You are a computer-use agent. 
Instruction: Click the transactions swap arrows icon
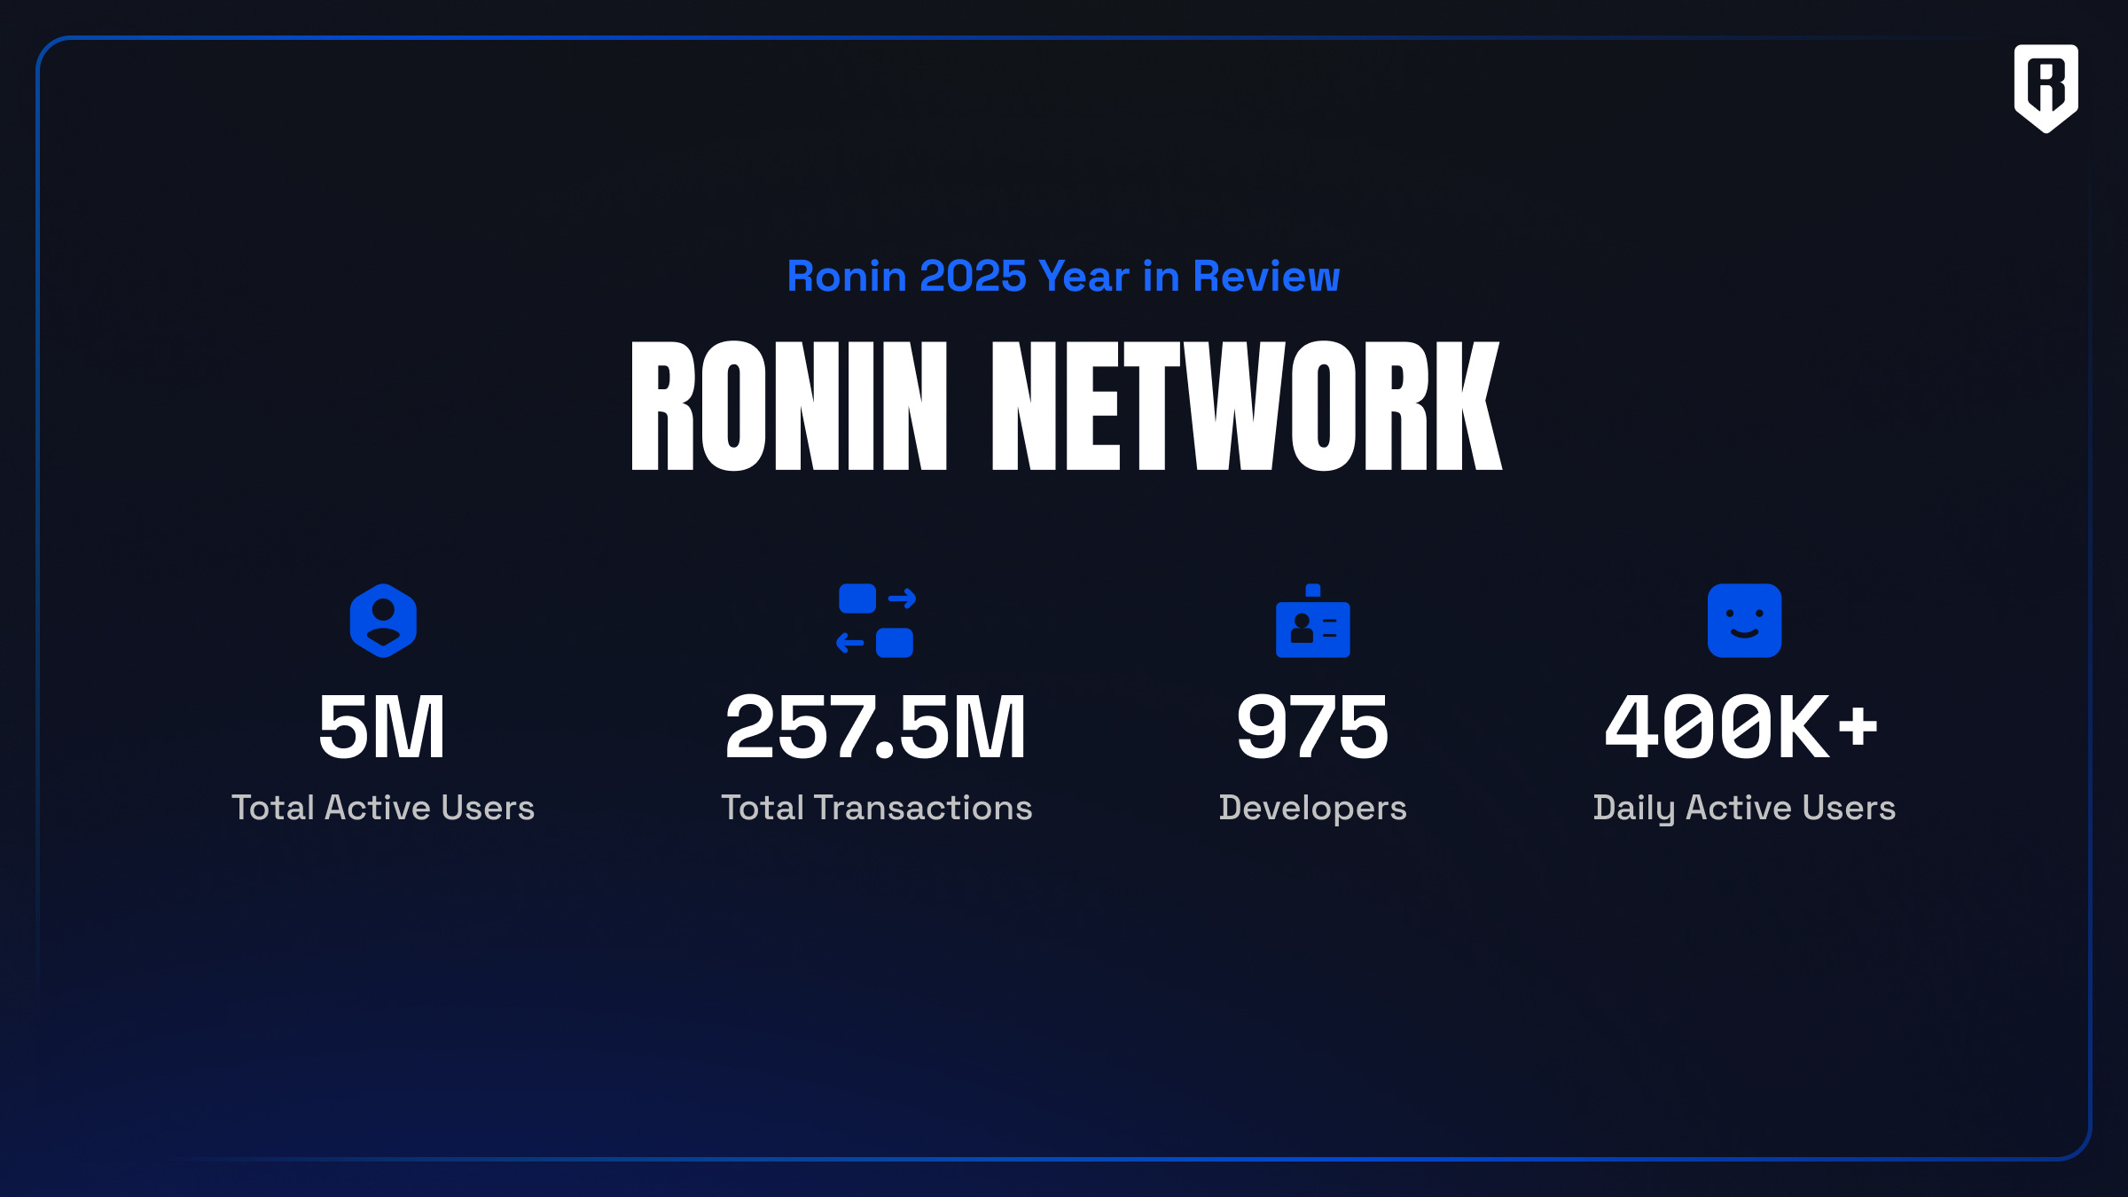coord(876,621)
